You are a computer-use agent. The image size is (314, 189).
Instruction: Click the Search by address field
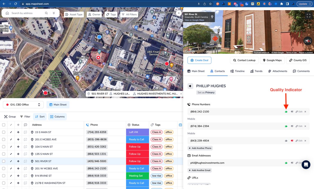click(27, 13)
